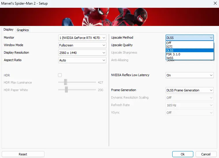Click the Monitor label
Viewport: 219px width, 158px height.
point(9,37)
